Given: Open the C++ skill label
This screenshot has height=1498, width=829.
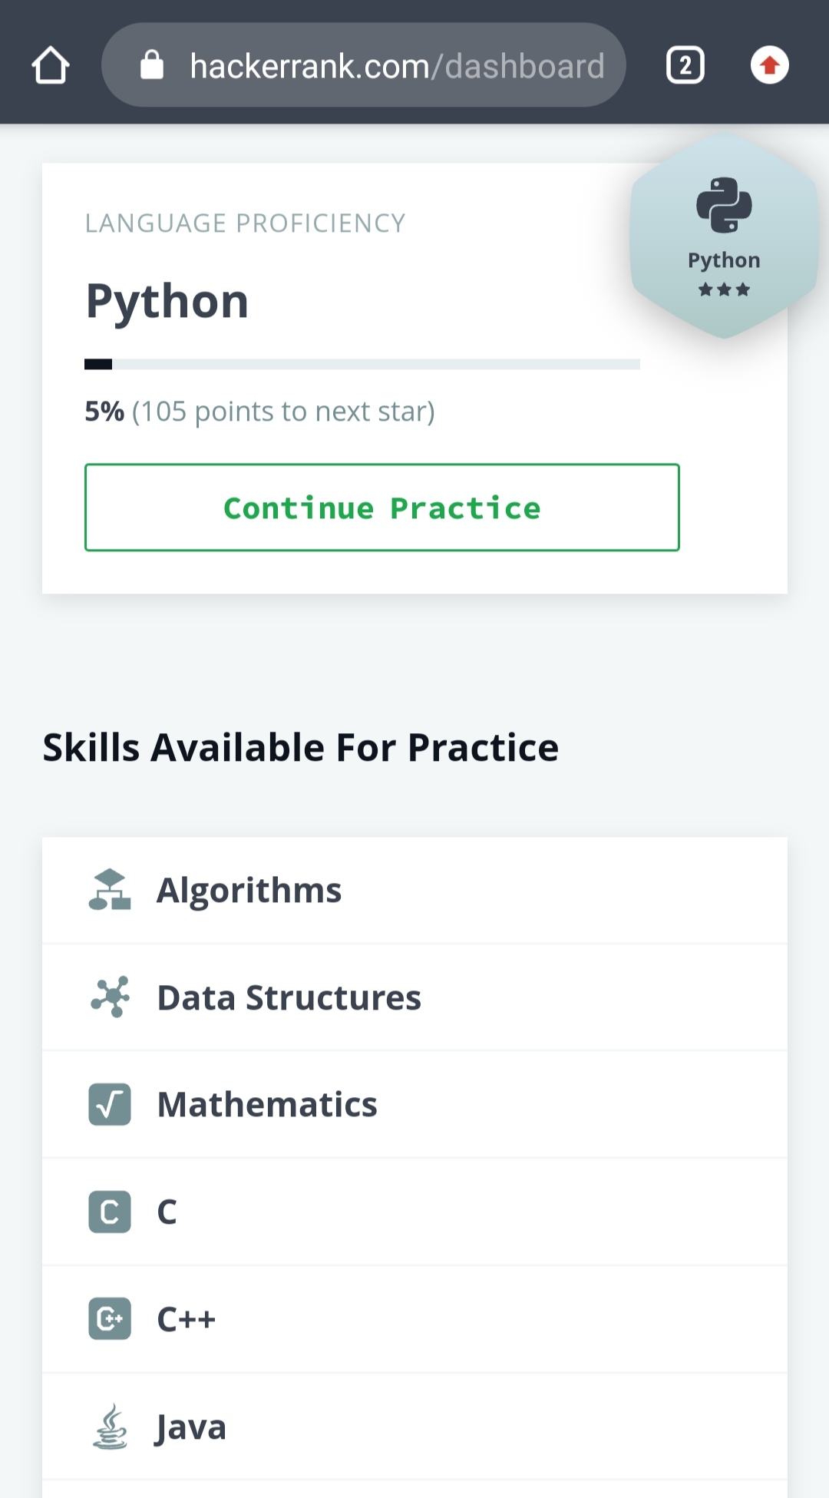Looking at the screenshot, I should (186, 1319).
